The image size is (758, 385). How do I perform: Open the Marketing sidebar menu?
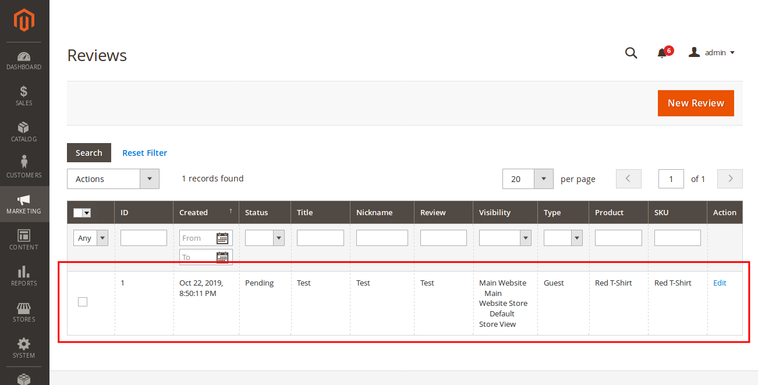coord(24,204)
